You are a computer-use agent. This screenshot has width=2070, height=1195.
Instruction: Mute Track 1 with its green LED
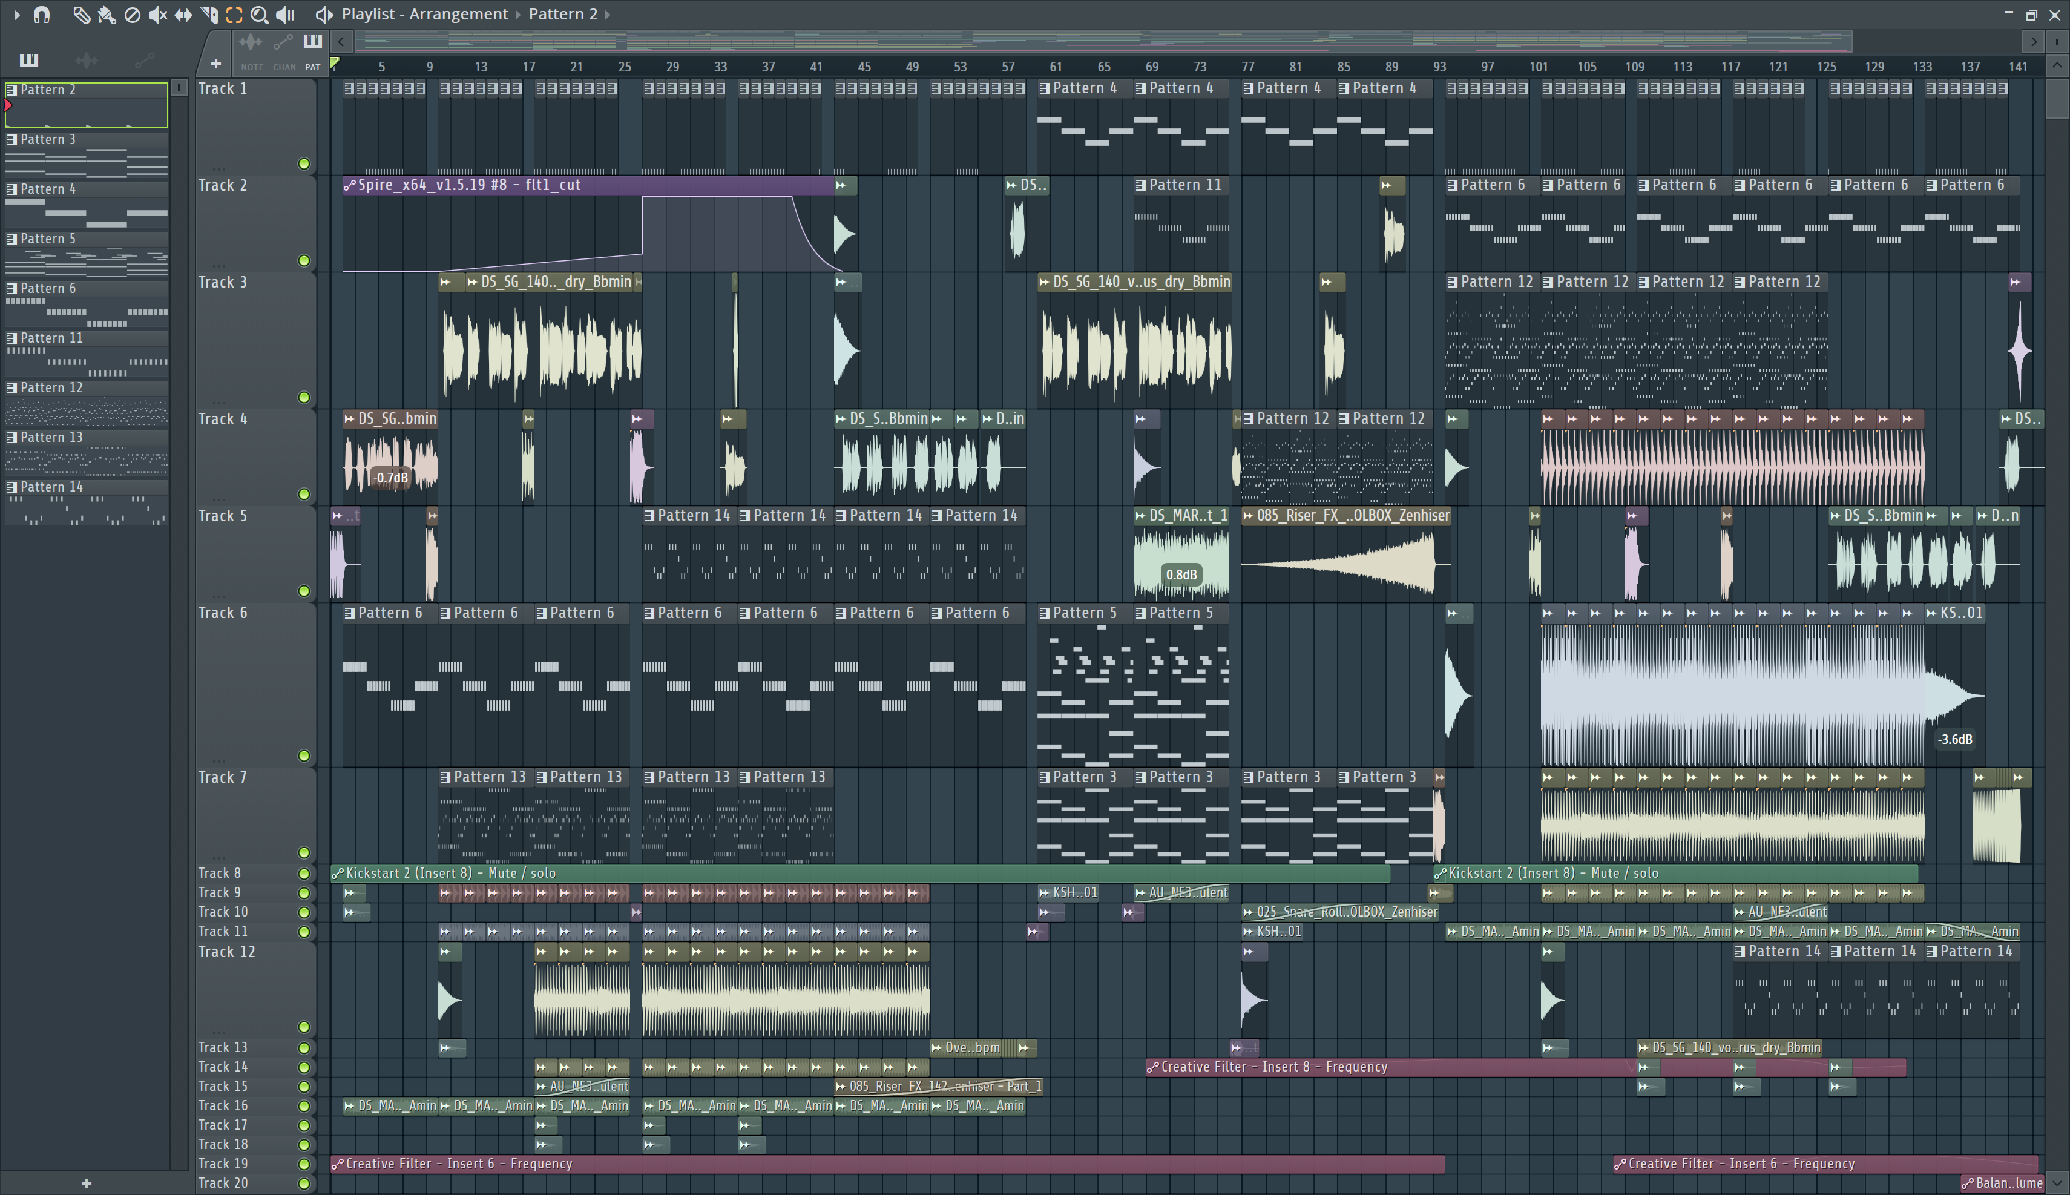point(304,163)
